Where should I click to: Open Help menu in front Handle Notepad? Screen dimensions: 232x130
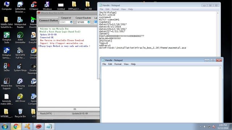(133, 64)
